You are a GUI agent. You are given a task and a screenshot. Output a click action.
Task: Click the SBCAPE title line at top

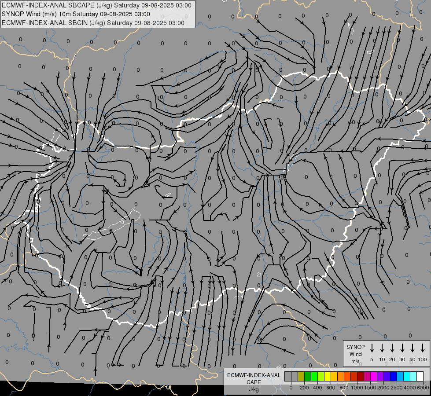[96, 5]
